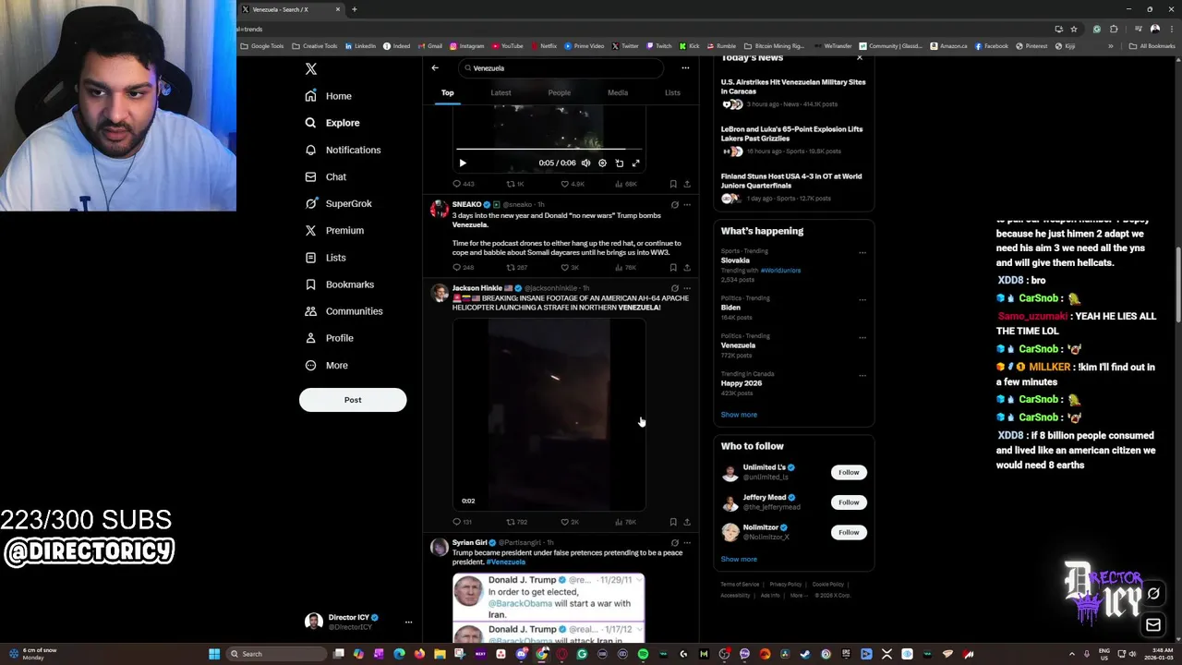Open the X logo home link
Viewport: 1182px width, 665px height.
point(311,69)
